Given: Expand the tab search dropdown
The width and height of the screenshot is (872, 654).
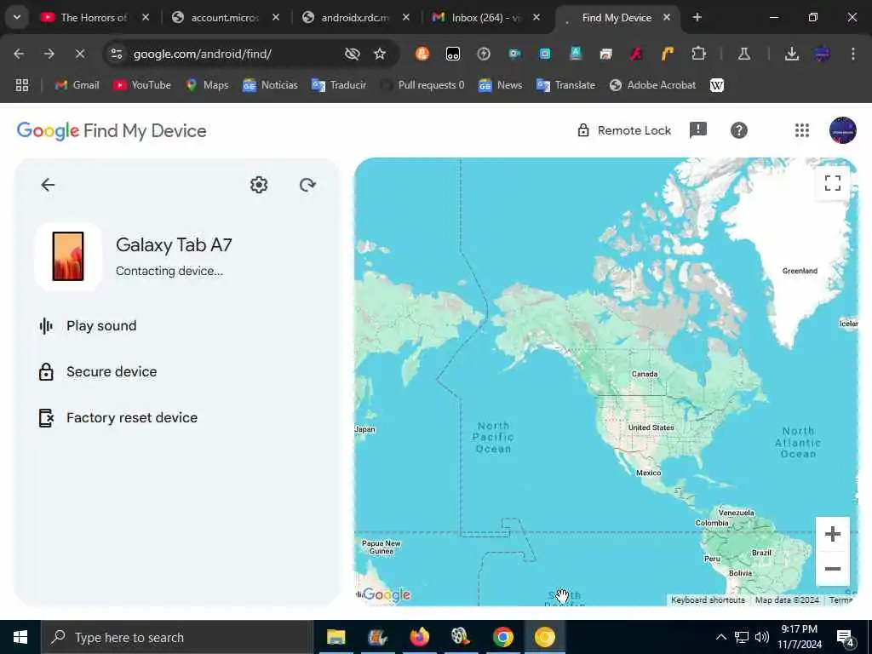Looking at the screenshot, I should 17,18.
